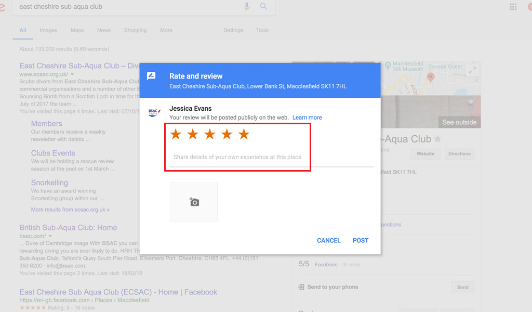Click the CANCEL button

pyautogui.click(x=328, y=240)
